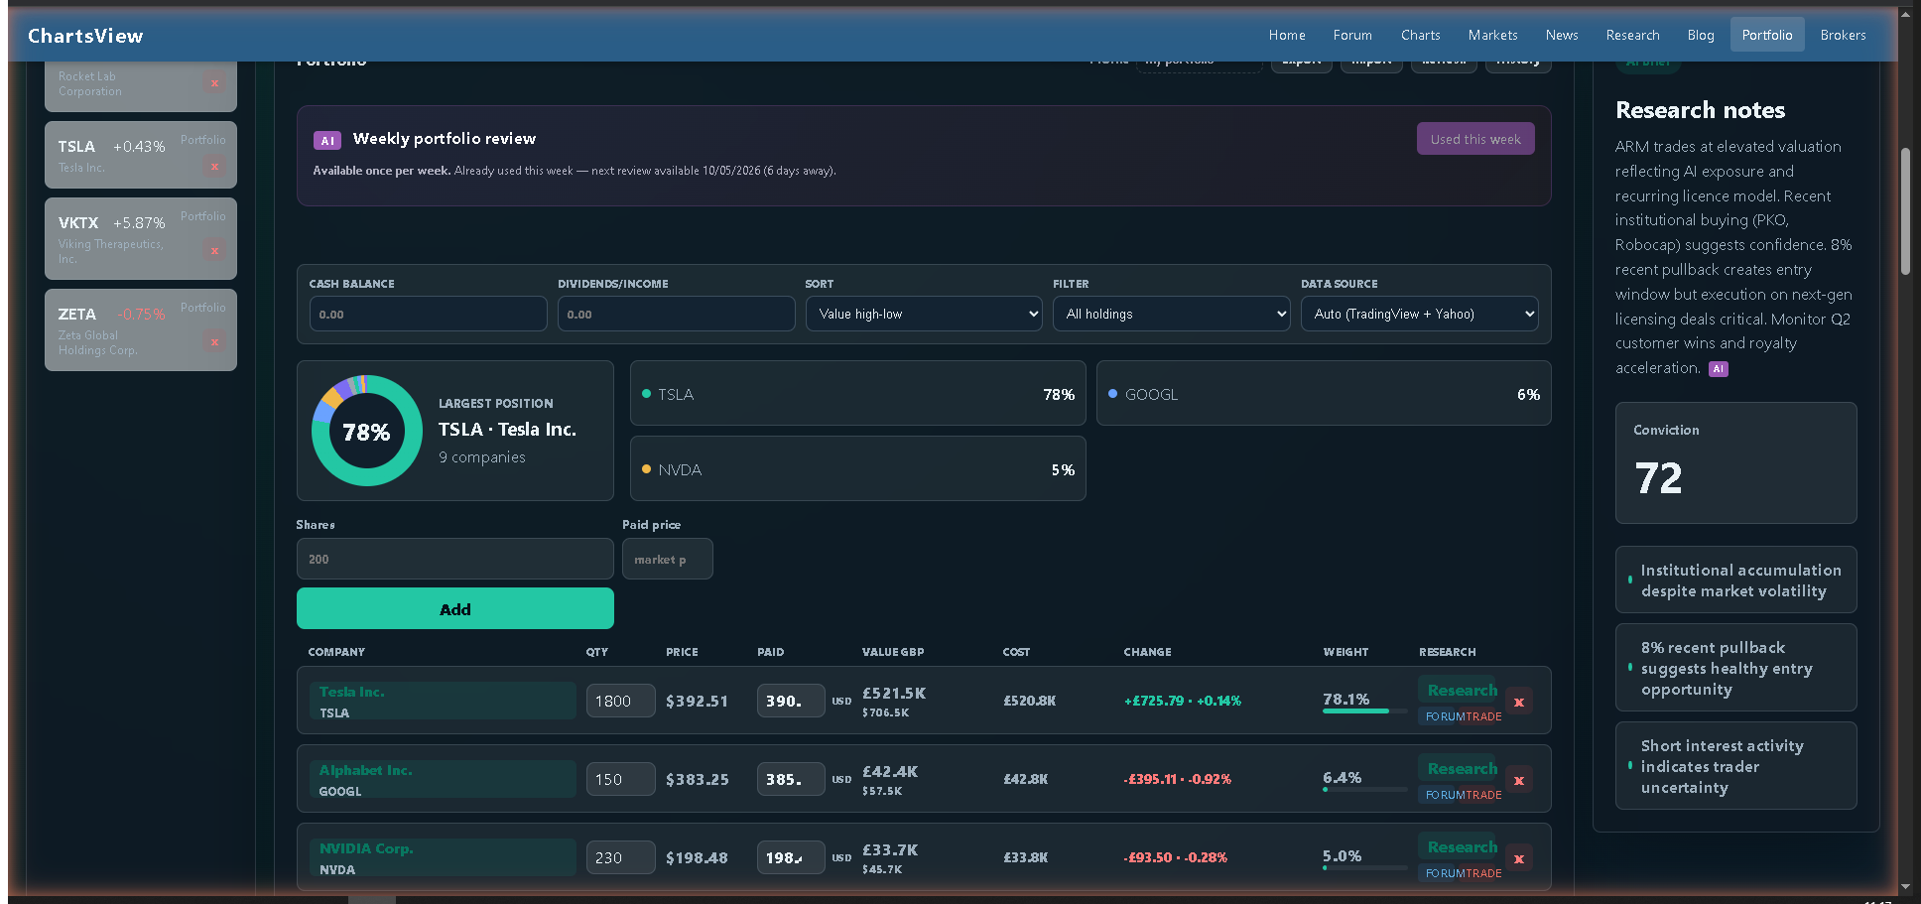Click Alphabet paid price field 385.
The image size is (1921, 904).
(x=791, y=779)
